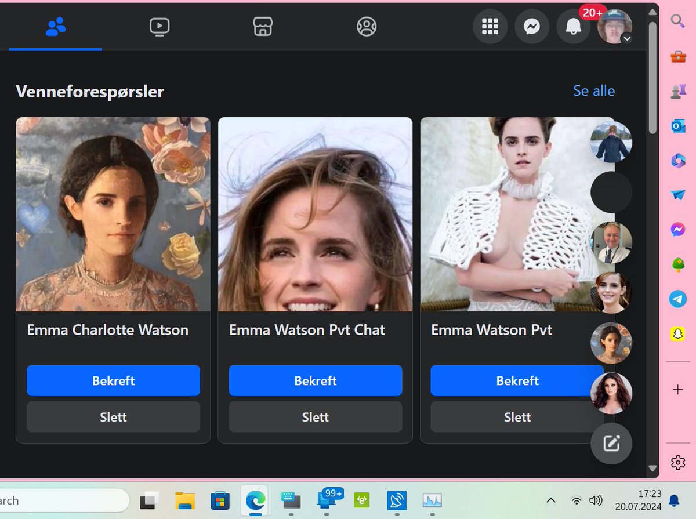Open Edge sidebar settings gear
This screenshot has height=519, width=696.
[677, 462]
